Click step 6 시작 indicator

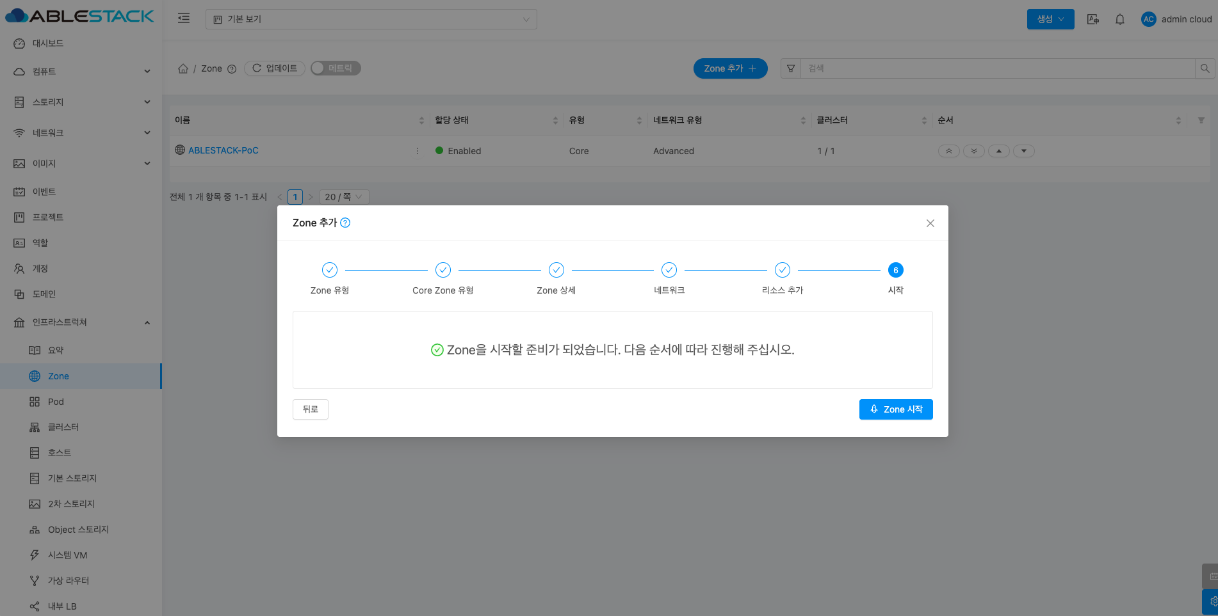(896, 270)
